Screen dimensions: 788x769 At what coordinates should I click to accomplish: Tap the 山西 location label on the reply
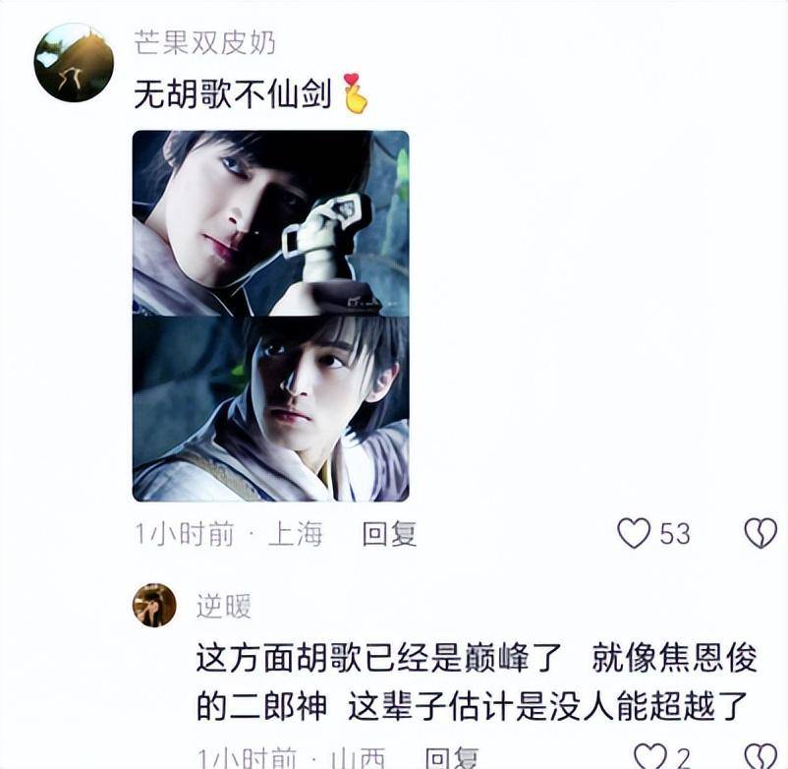(359, 757)
